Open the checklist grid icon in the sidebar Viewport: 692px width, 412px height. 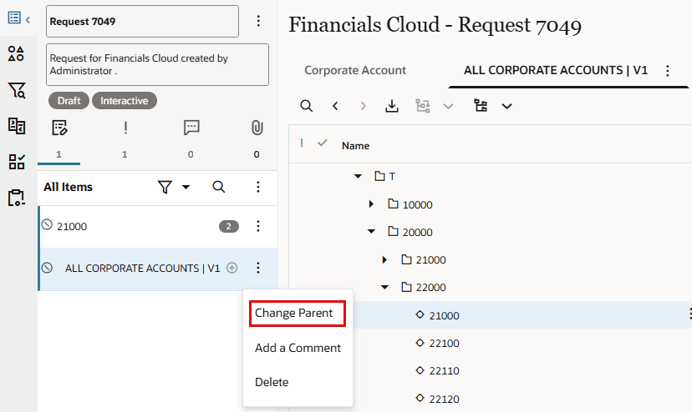(x=17, y=162)
